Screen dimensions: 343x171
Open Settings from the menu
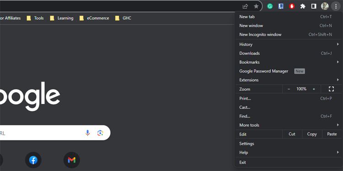pos(289,144)
